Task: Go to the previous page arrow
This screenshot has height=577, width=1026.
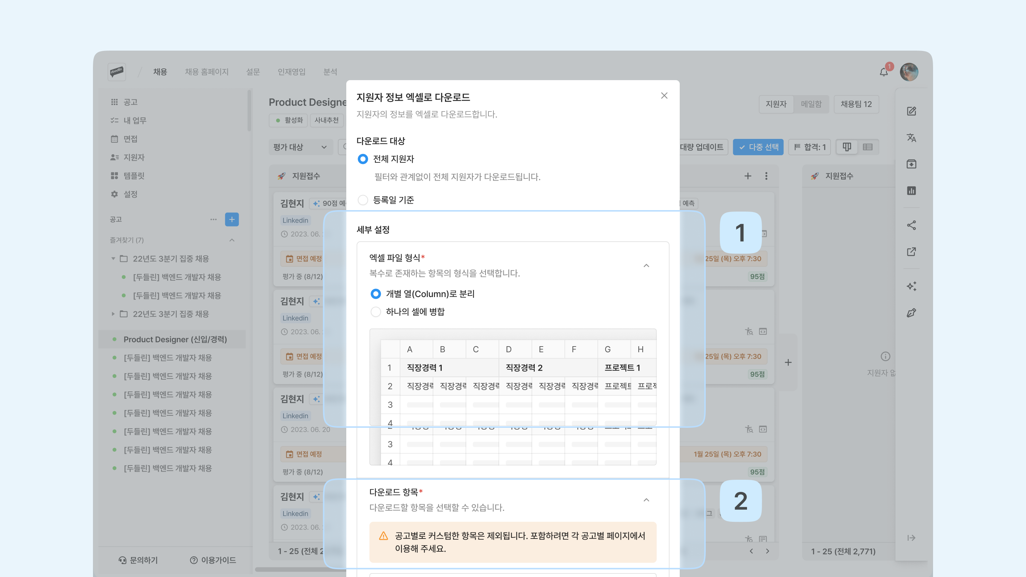Action: 751,551
